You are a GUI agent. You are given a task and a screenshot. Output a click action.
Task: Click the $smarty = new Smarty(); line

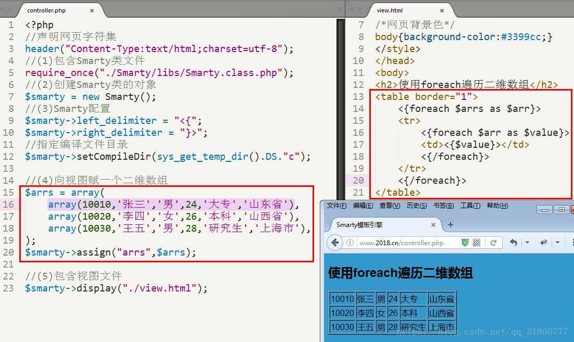coord(91,97)
